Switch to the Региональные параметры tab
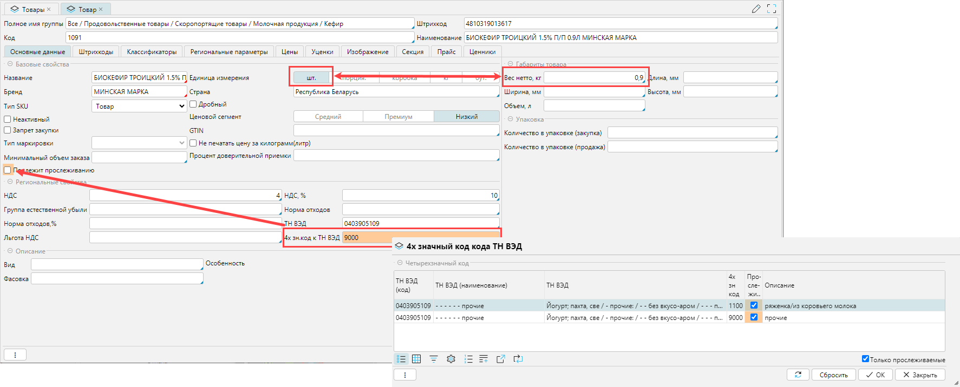 [x=228, y=52]
